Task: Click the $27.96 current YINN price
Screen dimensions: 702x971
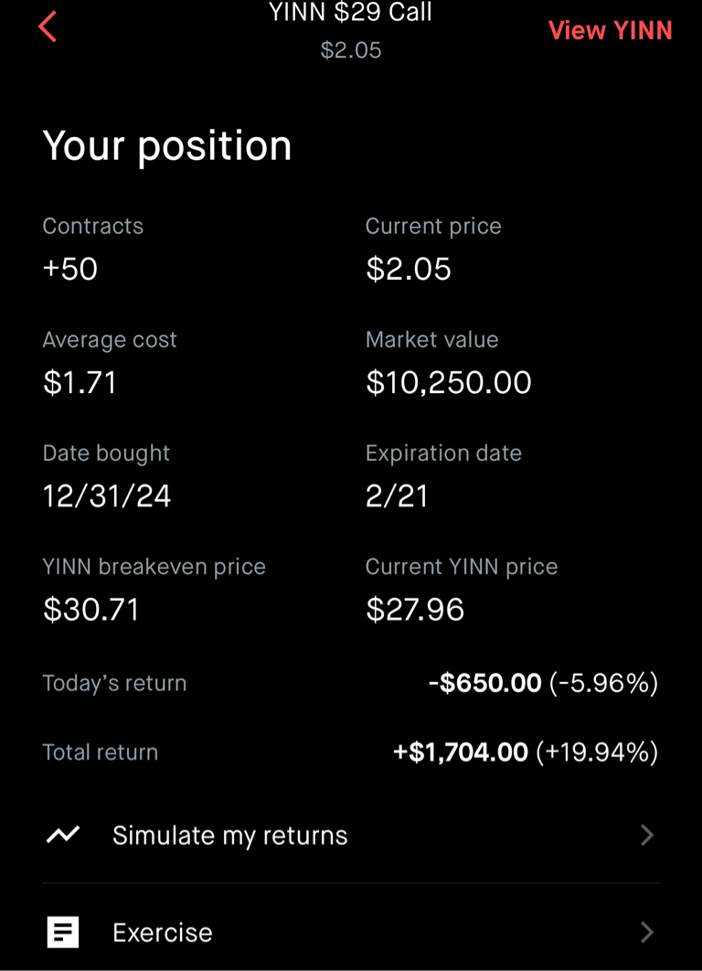Action: point(415,609)
